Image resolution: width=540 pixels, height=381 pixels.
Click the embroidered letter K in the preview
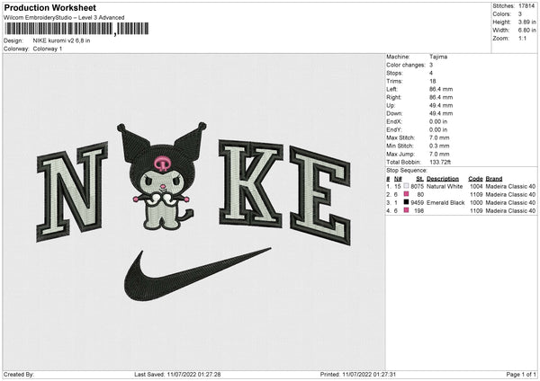(x=251, y=184)
